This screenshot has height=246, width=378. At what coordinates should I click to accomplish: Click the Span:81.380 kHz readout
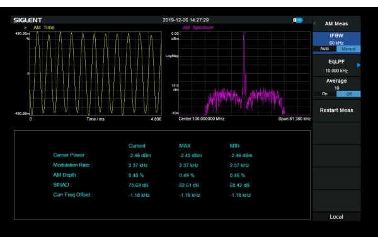pyautogui.click(x=294, y=119)
